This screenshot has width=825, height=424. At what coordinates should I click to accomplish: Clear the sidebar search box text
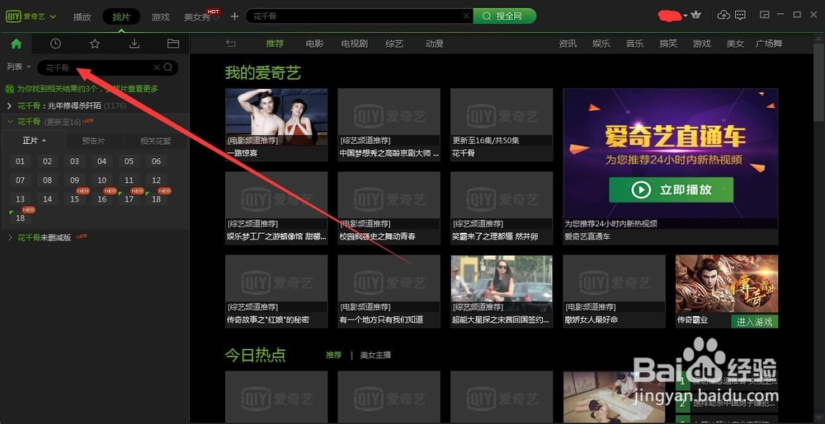point(156,68)
